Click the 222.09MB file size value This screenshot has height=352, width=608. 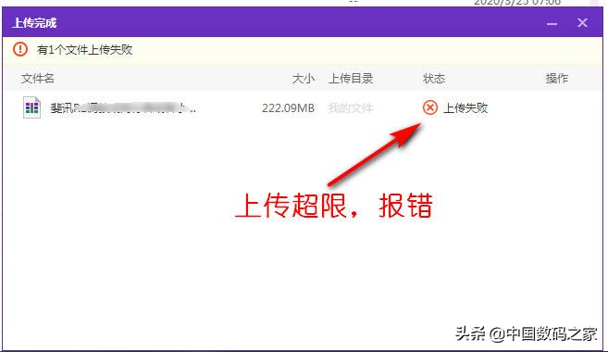[288, 107]
